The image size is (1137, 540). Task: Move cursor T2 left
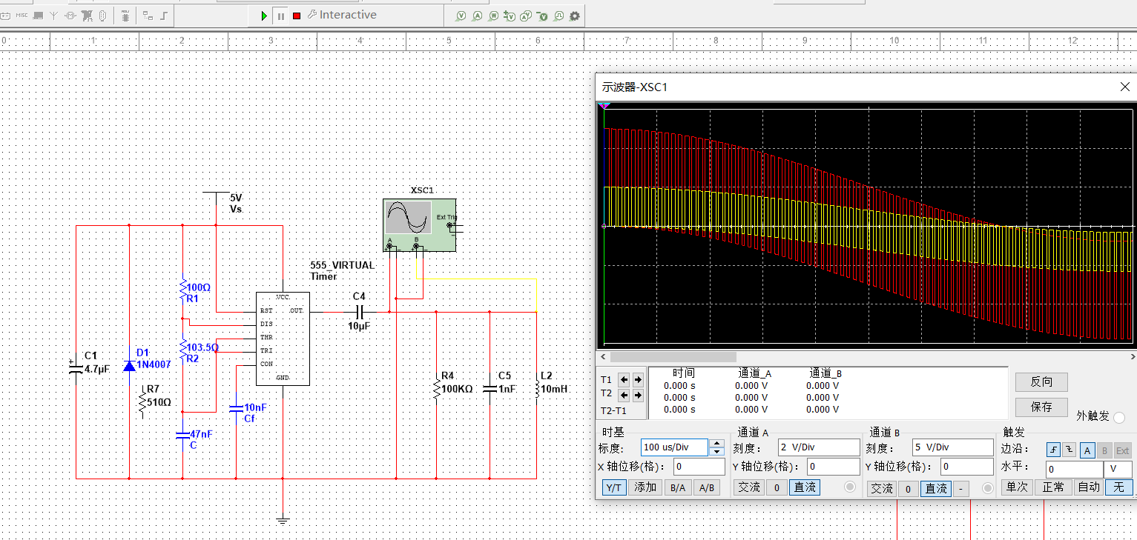click(624, 395)
